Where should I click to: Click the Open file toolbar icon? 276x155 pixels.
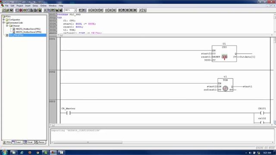7,10
